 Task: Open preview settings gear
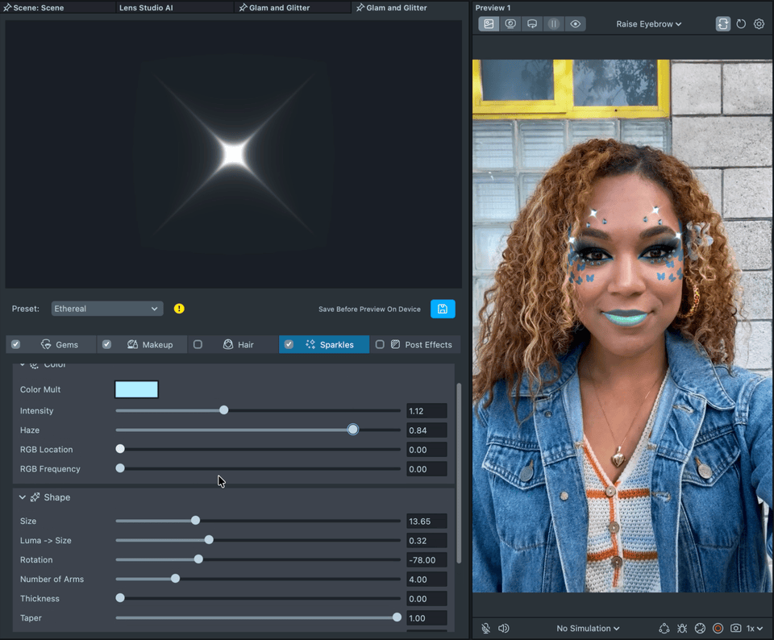(x=759, y=24)
